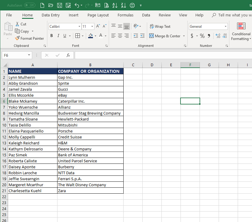252x222 pixels.
Task: Sort ascending A to Z
Action: (x=115, y=5)
